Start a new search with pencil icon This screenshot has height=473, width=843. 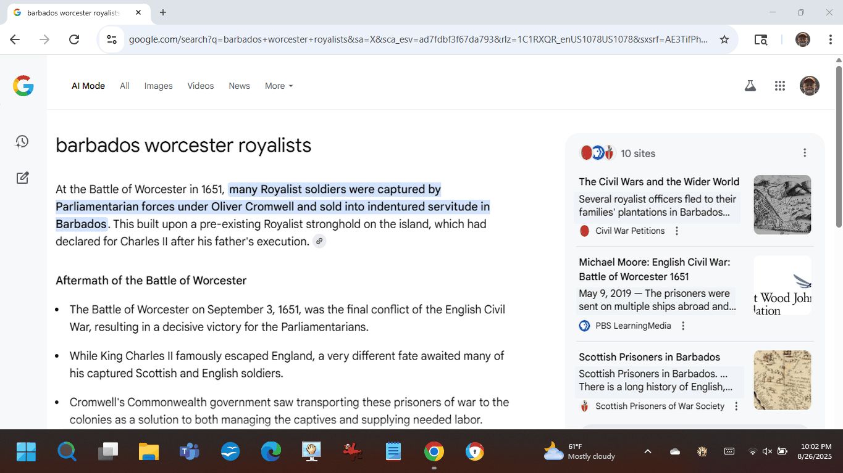click(x=22, y=178)
